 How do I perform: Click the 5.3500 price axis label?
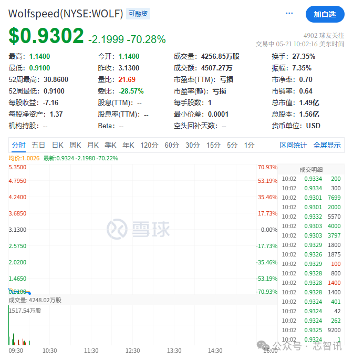[17, 167]
